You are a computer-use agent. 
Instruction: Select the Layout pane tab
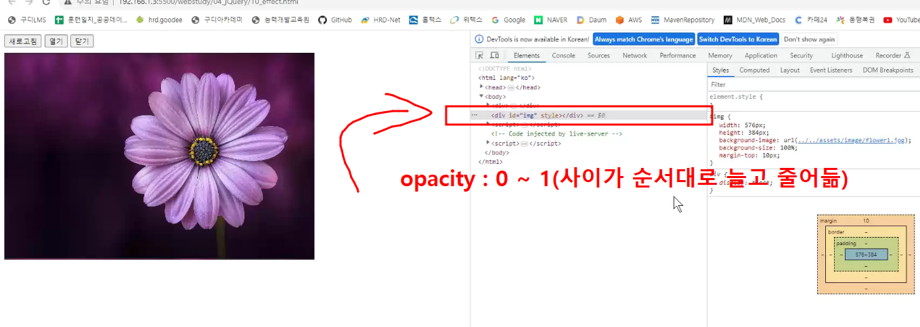789,70
